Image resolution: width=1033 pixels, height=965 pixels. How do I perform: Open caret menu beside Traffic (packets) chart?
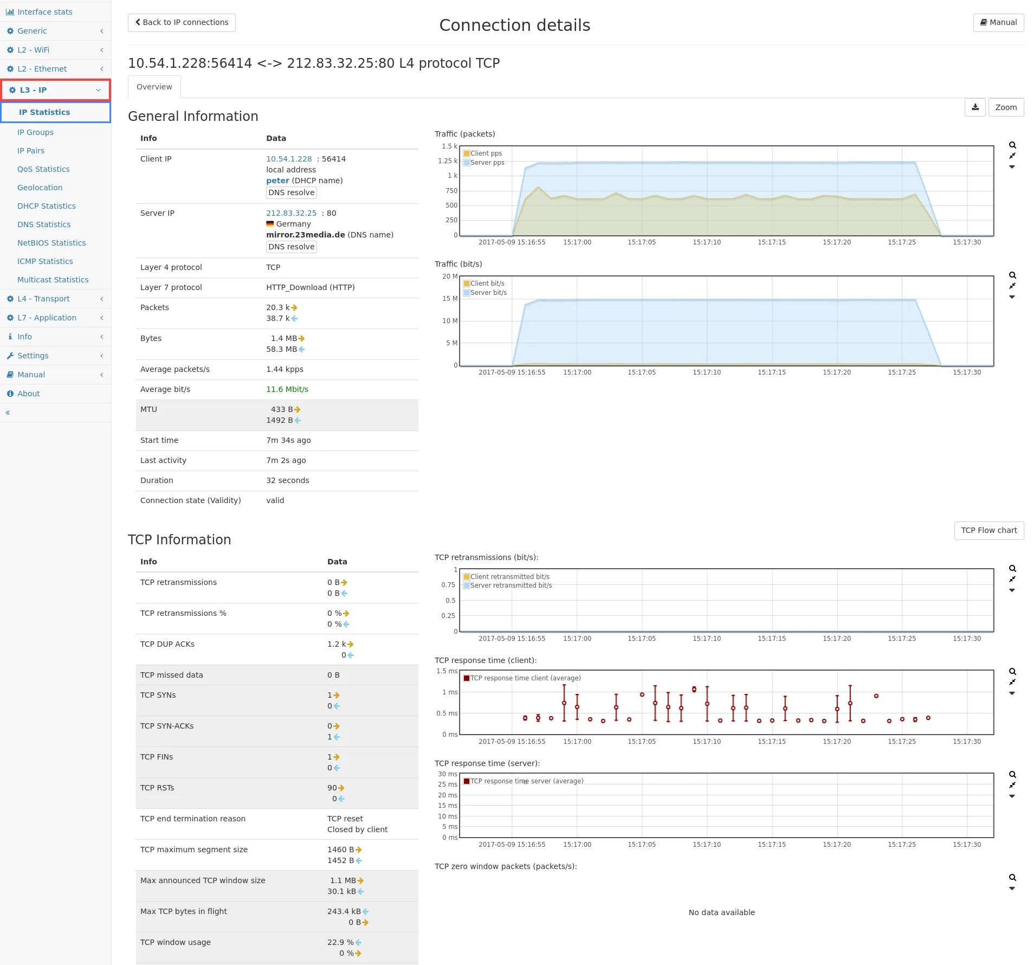1012,167
